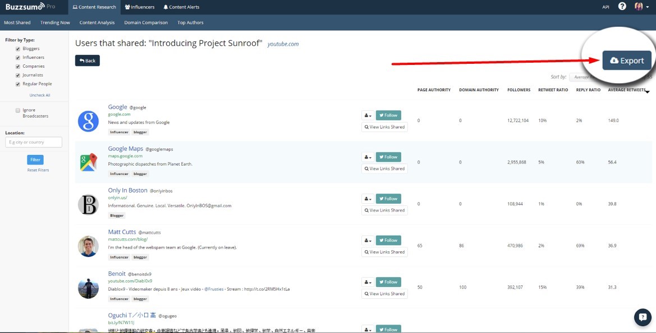Open Google's profile picture

88,121
